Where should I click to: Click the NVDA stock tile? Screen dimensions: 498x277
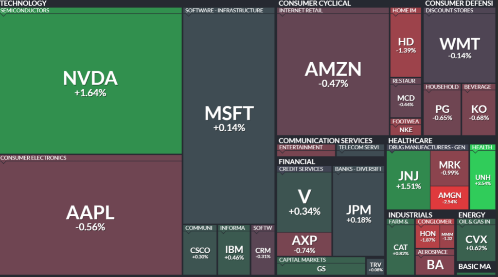click(x=90, y=83)
